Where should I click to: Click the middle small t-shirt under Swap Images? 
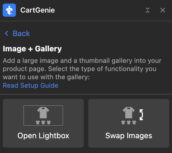point(129,122)
